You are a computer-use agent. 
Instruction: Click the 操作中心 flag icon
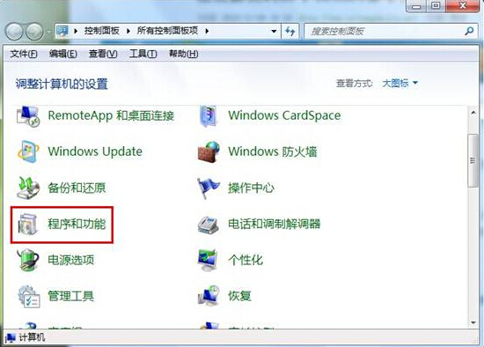pyautogui.click(x=208, y=188)
